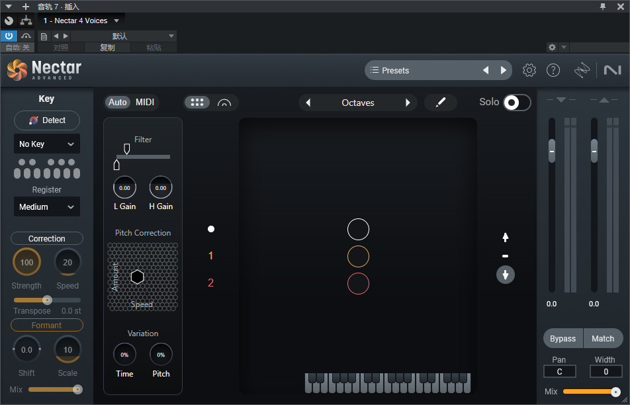Toggle the Solo switch
Image resolution: width=630 pixels, height=405 pixels.
(517, 103)
